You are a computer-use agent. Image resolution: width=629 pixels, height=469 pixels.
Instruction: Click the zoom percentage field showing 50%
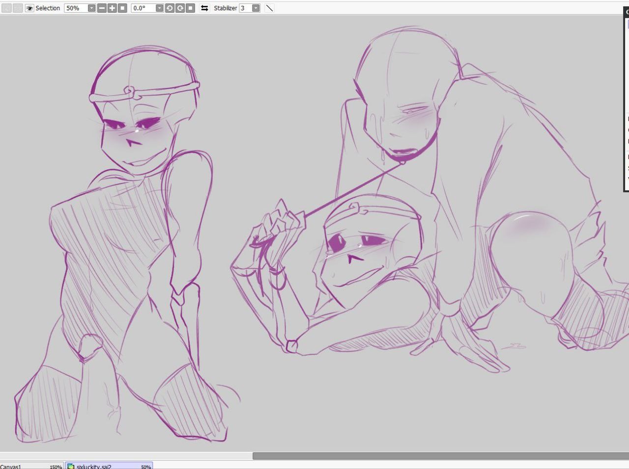tap(76, 8)
